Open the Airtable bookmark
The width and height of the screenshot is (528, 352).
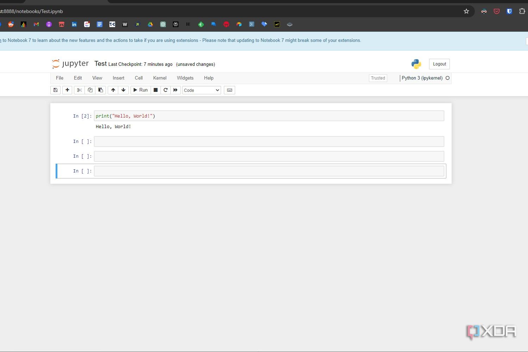(239, 24)
